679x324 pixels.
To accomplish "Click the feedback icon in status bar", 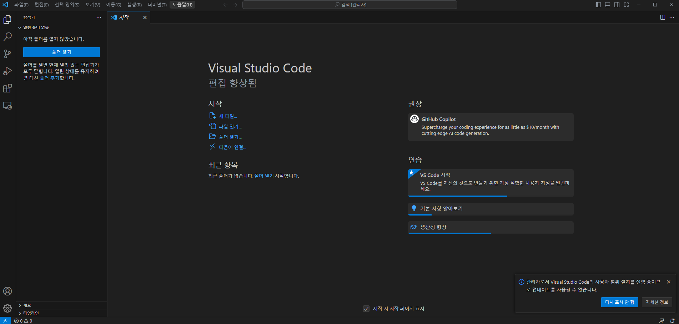I will click(x=662, y=321).
